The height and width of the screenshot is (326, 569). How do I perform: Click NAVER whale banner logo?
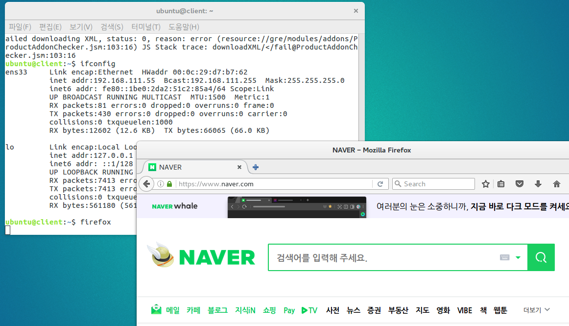pyautogui.click(x=174, y=206)
